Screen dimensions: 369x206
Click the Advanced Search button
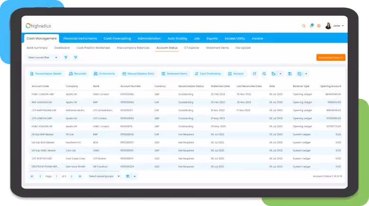[x=331, y=57]
